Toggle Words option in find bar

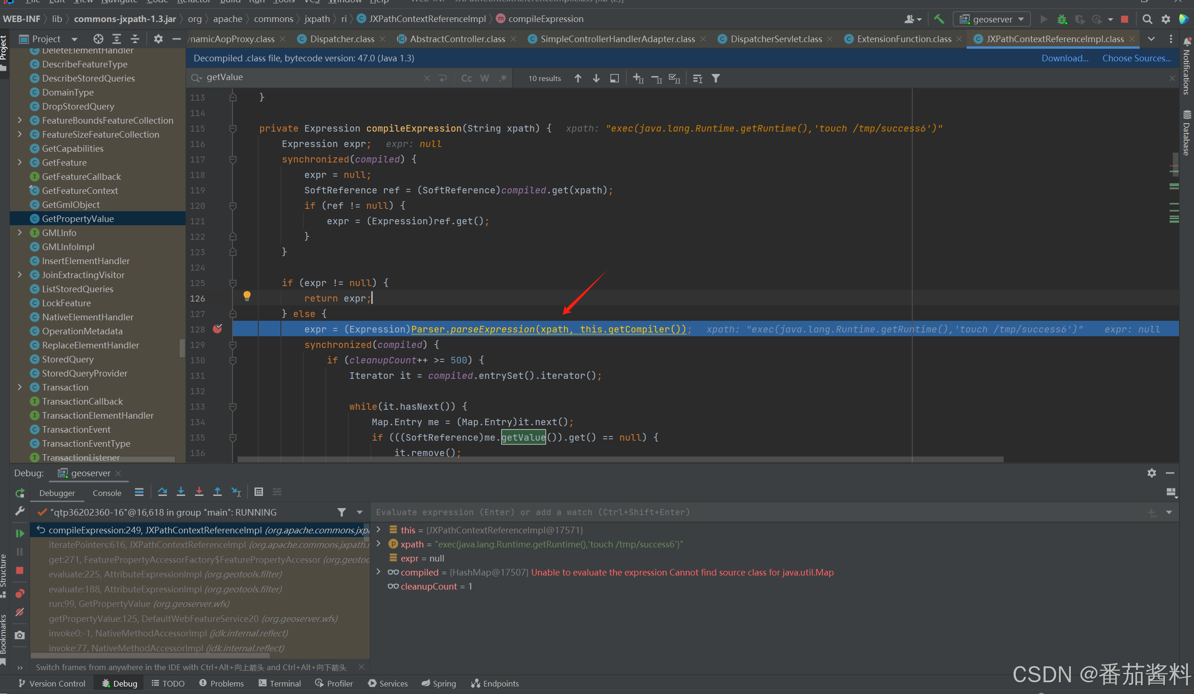tap(484, 78)
